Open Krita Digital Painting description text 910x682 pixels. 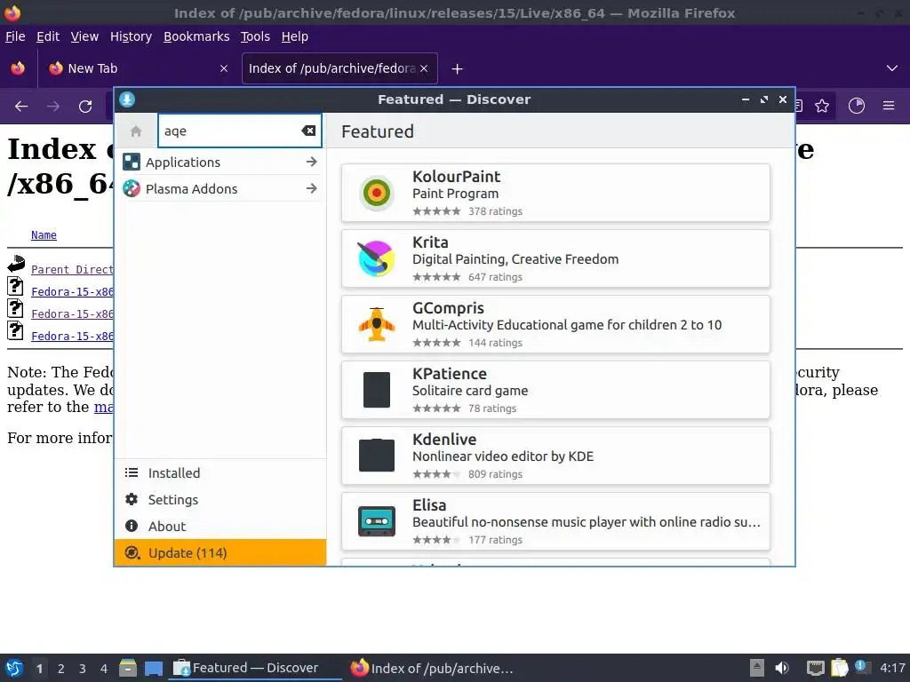pos(515,259)
